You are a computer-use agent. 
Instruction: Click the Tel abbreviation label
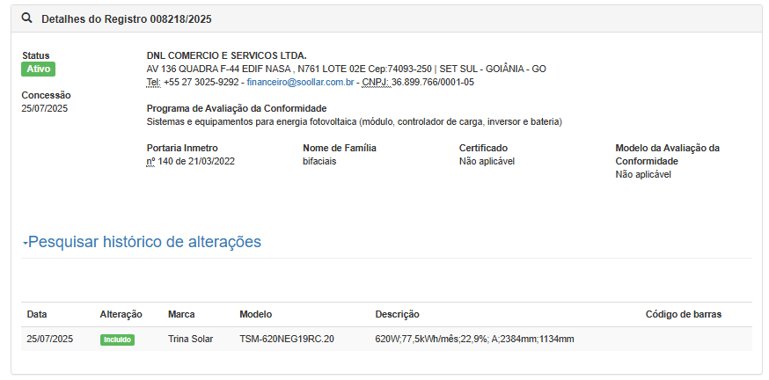click(x=153, y=82)
